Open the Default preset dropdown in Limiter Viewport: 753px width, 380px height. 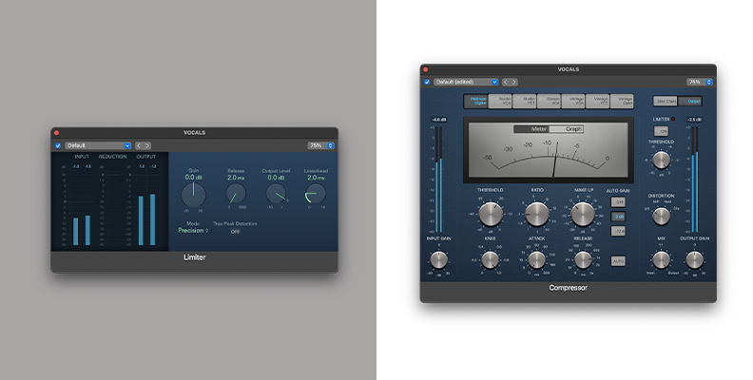[98, 145]
